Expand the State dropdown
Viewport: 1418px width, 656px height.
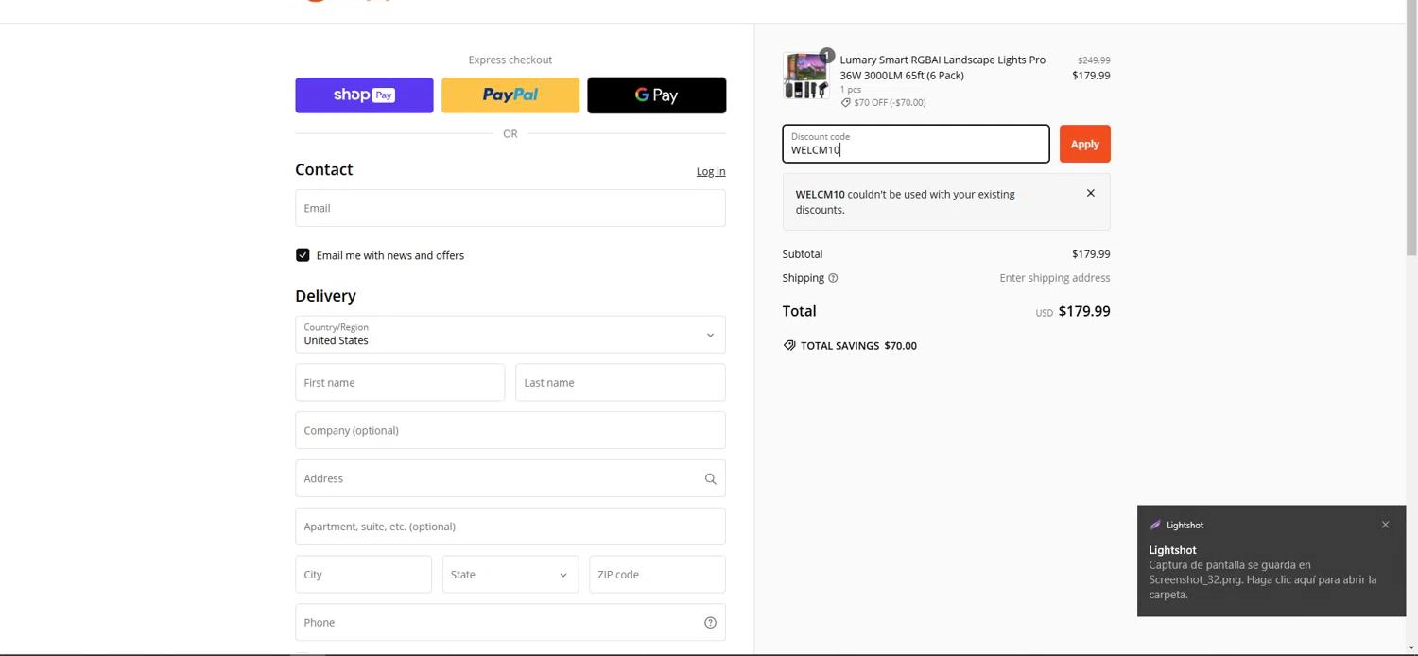(510, 575)
